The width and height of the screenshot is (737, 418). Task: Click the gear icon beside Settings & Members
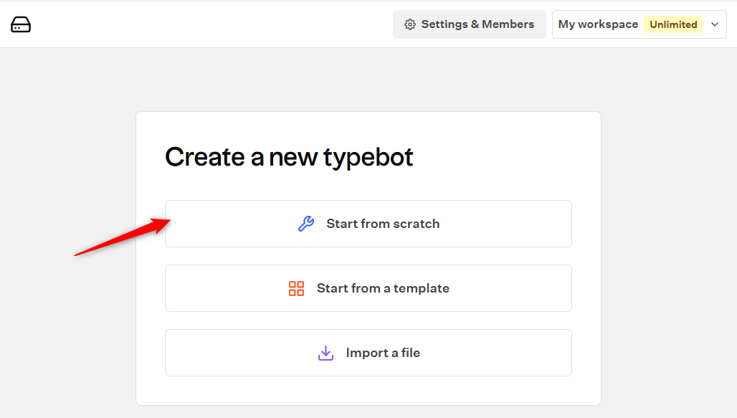pos(410,24)
